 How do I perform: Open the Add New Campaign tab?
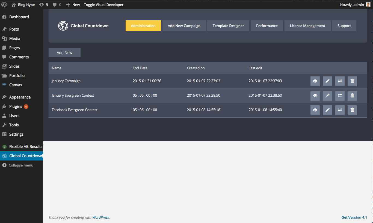tap(184, 26)
